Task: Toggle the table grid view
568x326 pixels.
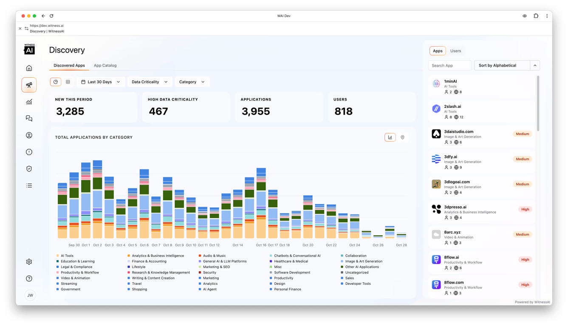Action: (68, 82)
